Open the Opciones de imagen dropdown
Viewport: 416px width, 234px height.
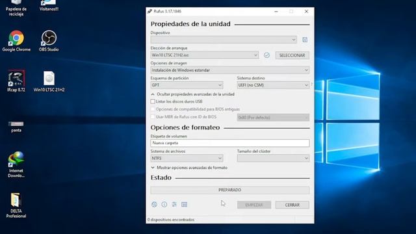click(x=229, y=70)
